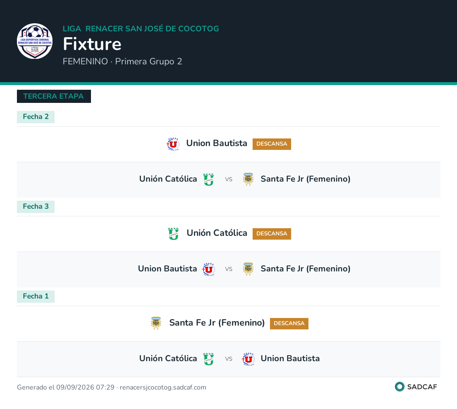
Task: Click the SADCAF logo icon in footer
Action: pyautogui.click(x=399, y=387)
